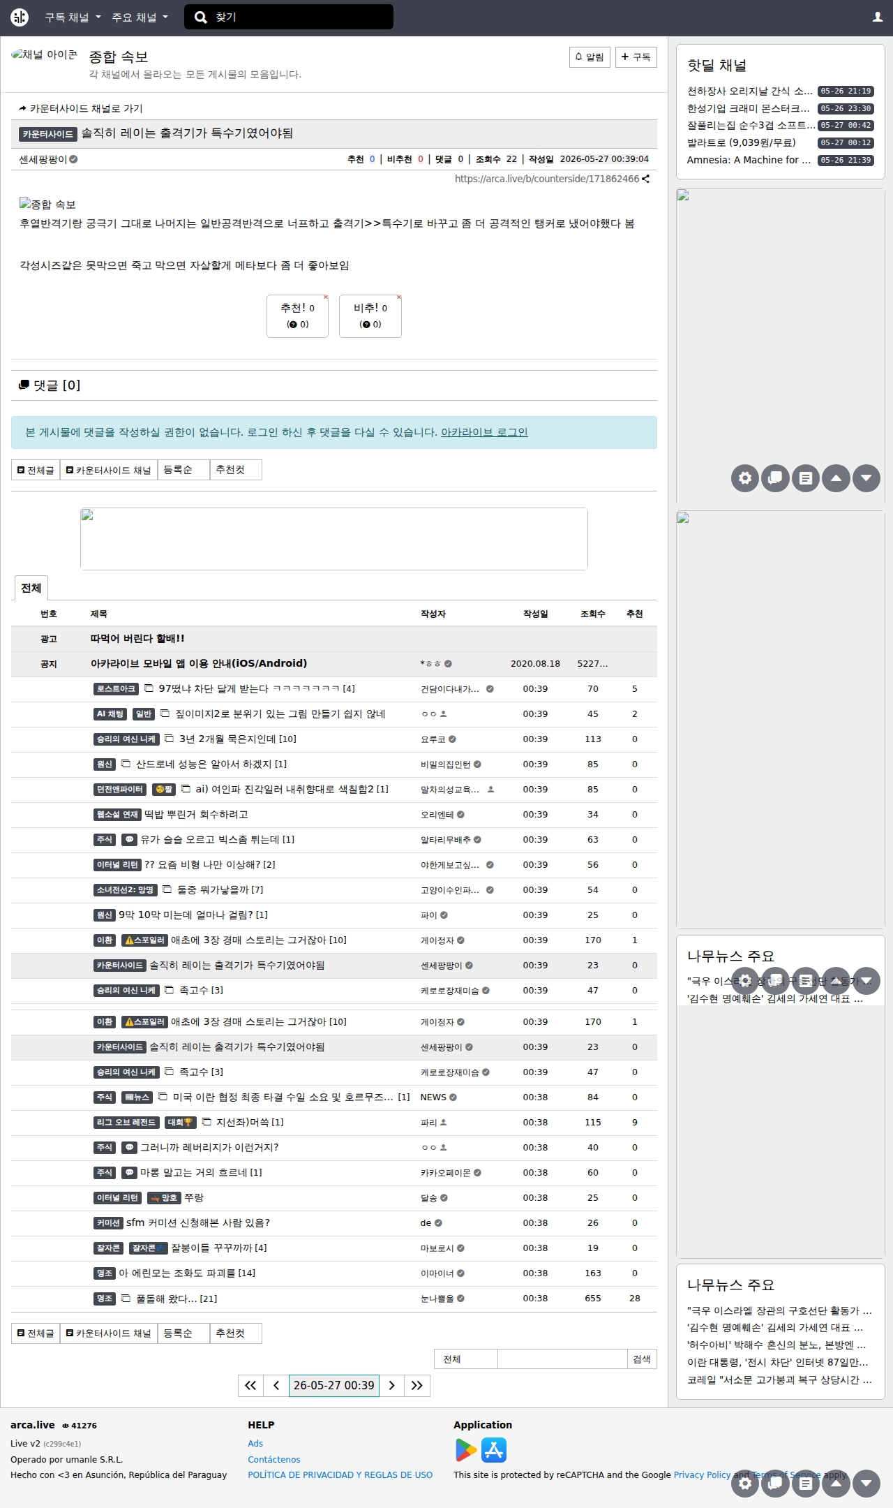Click the verified badge next to 센세팡팡이 in the post header

(74, 159)
